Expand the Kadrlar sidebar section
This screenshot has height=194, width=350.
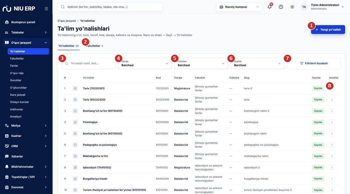click(26, 136)
